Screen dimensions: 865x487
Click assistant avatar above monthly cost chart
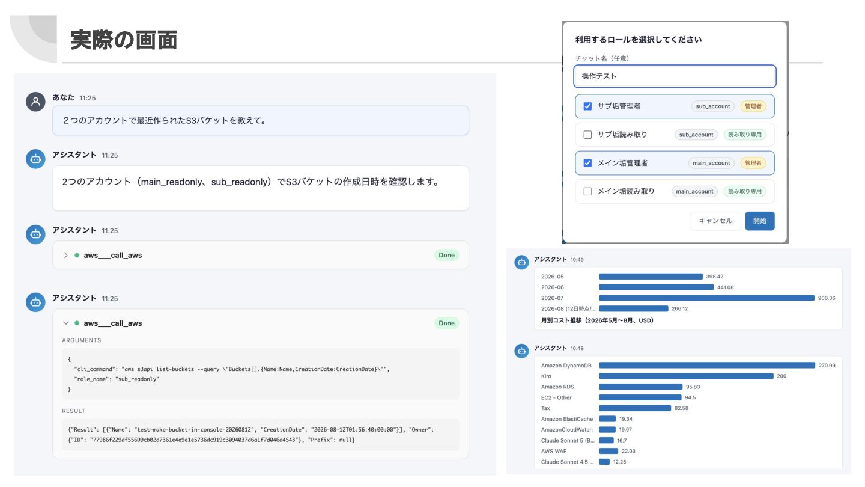tap(522, 262)
